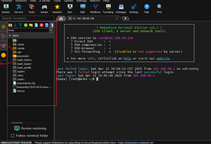Screen dimensions: 211x144
Task: Create new folder in SFTP browser
Action: click(31, 25)
